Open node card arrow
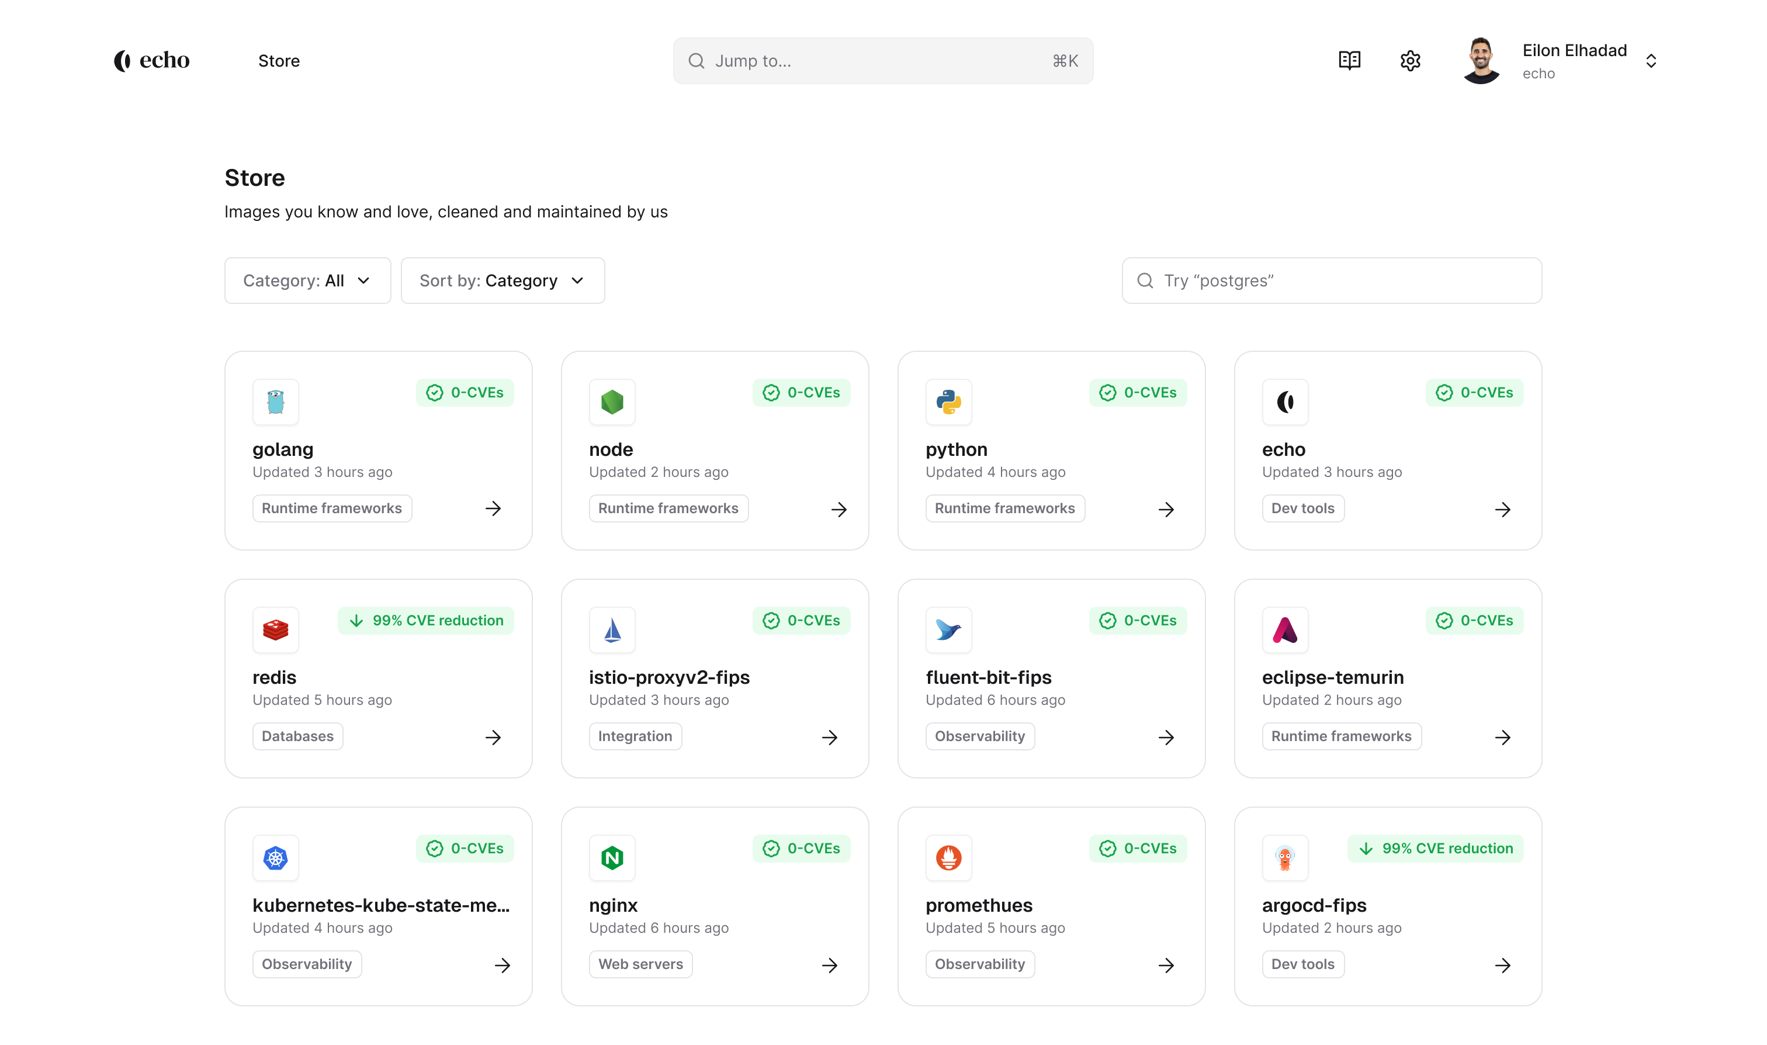The image size is (1767, 1045). [x=839, y=509]
